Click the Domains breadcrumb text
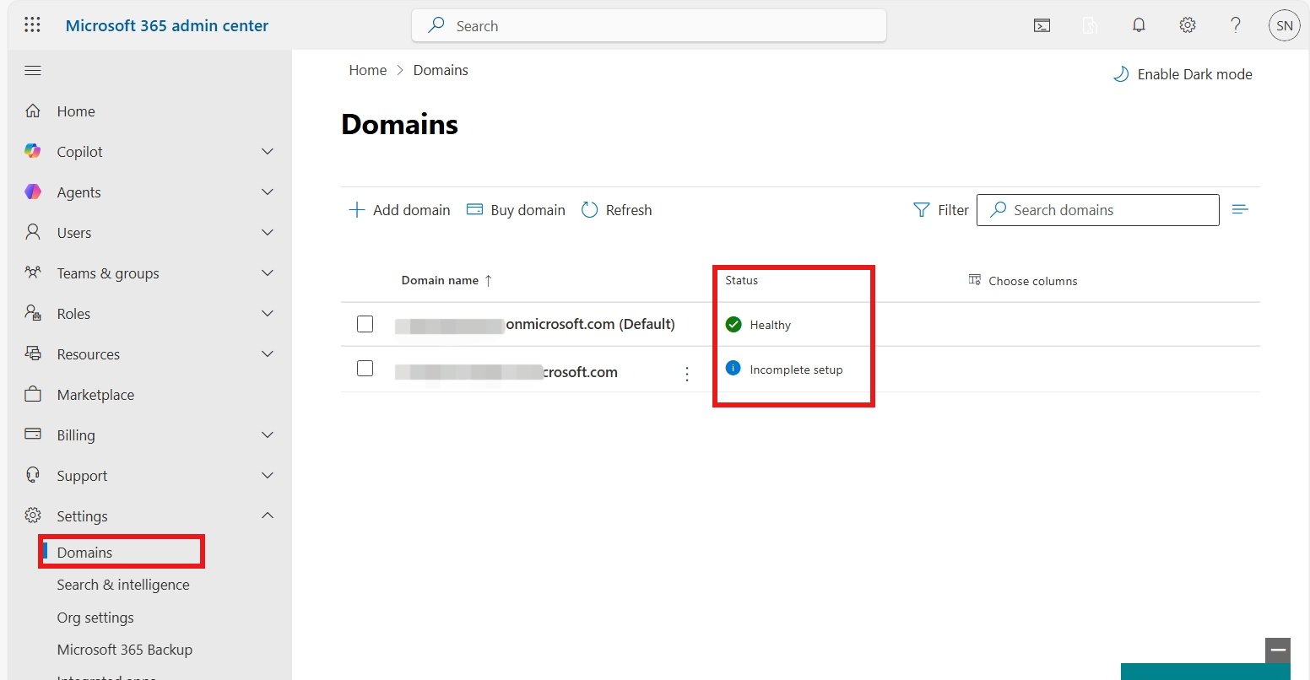 click(x=441, y=70)
